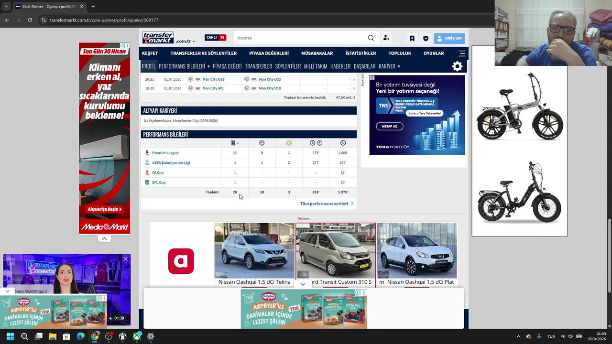Open the Man City Alt. link

click(213, 88)
